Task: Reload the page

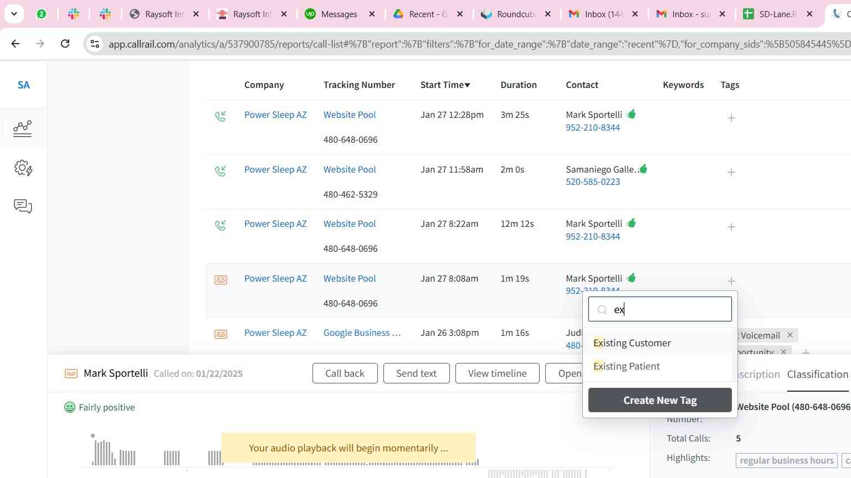Action: tap(65, 43)
